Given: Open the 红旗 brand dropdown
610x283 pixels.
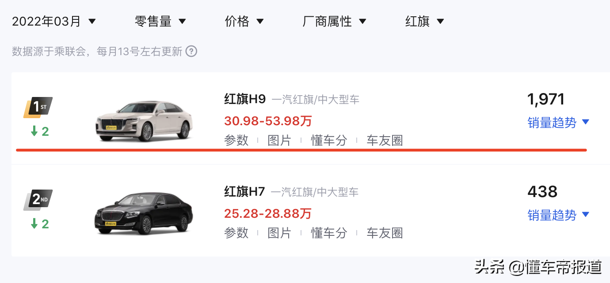Looking at the screenshot, I should click(x=425, y=21).
